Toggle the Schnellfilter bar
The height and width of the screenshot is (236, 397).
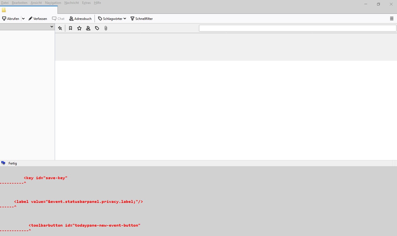coord(142,18)
